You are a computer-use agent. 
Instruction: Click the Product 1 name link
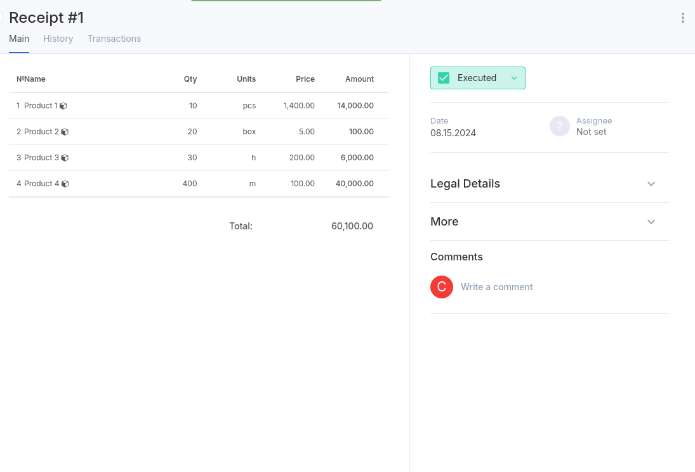point(41,106)
